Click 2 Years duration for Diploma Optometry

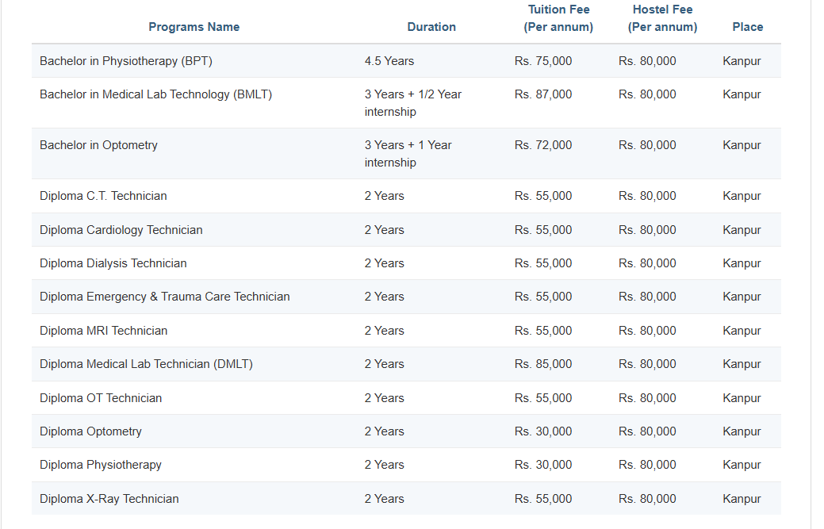[384, 431]
